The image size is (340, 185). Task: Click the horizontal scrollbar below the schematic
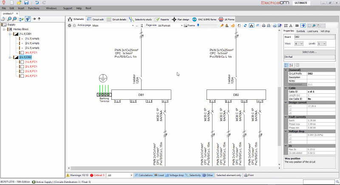(x=158, y=168)
